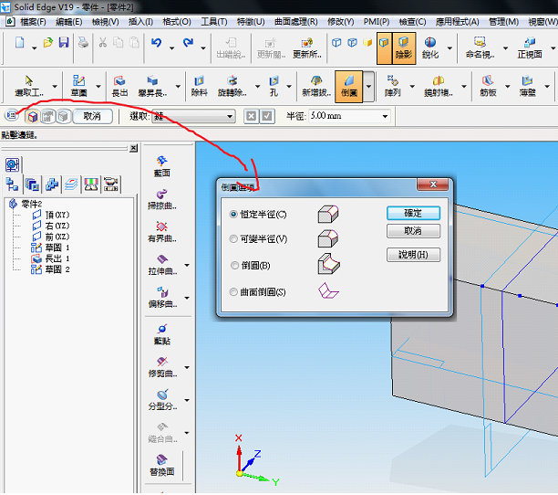This screenshot has height=495, width=558.
Task: Confirm the dialog with 確定
Action: click(413, 213)
